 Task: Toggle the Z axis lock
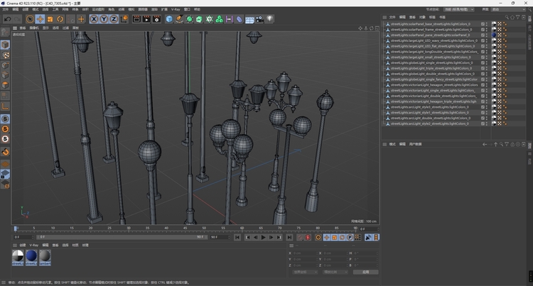(x=114, y=19)
